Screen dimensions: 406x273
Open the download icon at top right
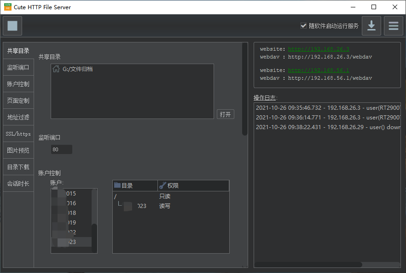pos(371,26)
